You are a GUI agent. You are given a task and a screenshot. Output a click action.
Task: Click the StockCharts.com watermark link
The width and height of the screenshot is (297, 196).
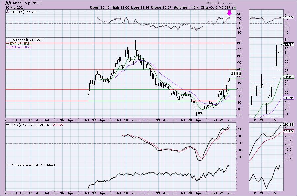(x=221, y=3)
